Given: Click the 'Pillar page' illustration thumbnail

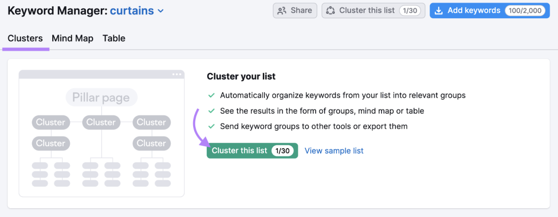Looking at the screenshot, I should [101, 133].
